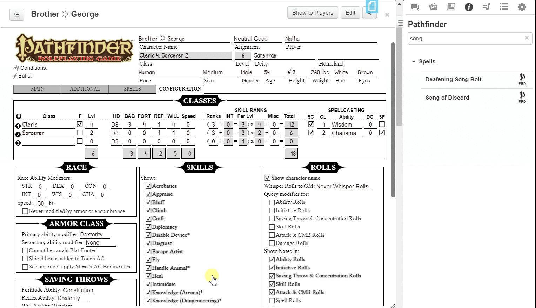Open the Jukebox music panel

pos(486,7)
